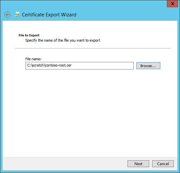Proceed with the Next button
This screenshot has height=173, width=180.
coord(138,163)
